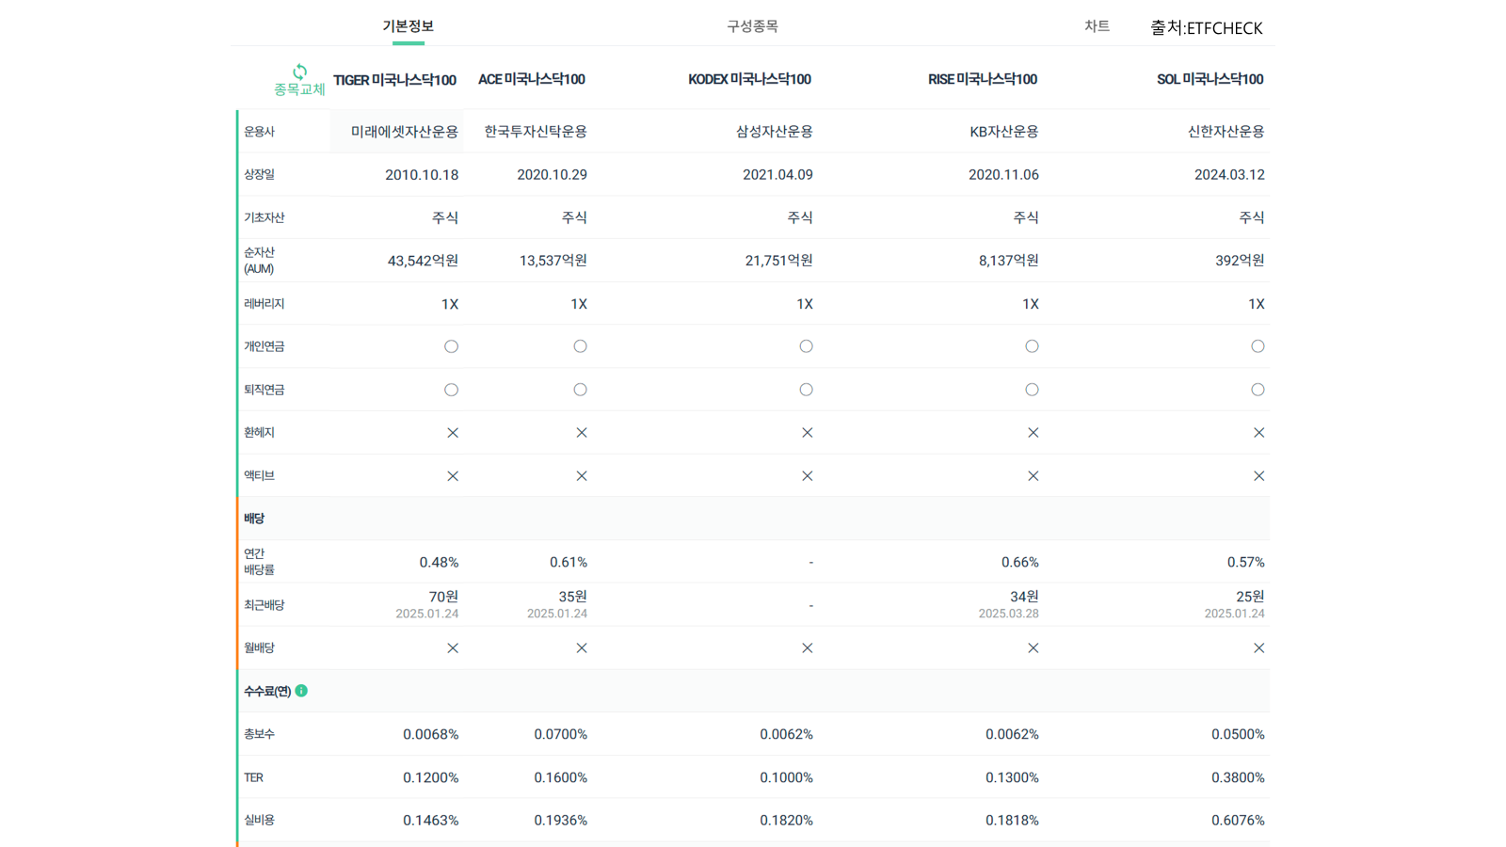Click the 퇴직연금 circle mark for SOL

[1258, 390]
